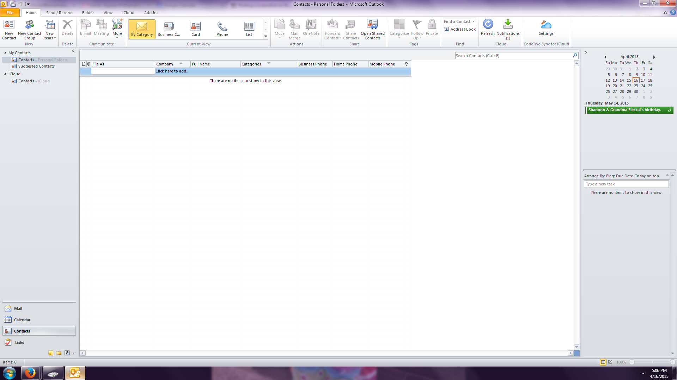The image size is (677, 380).
Task: Create a New Contact Group
Action: point(29,30)
